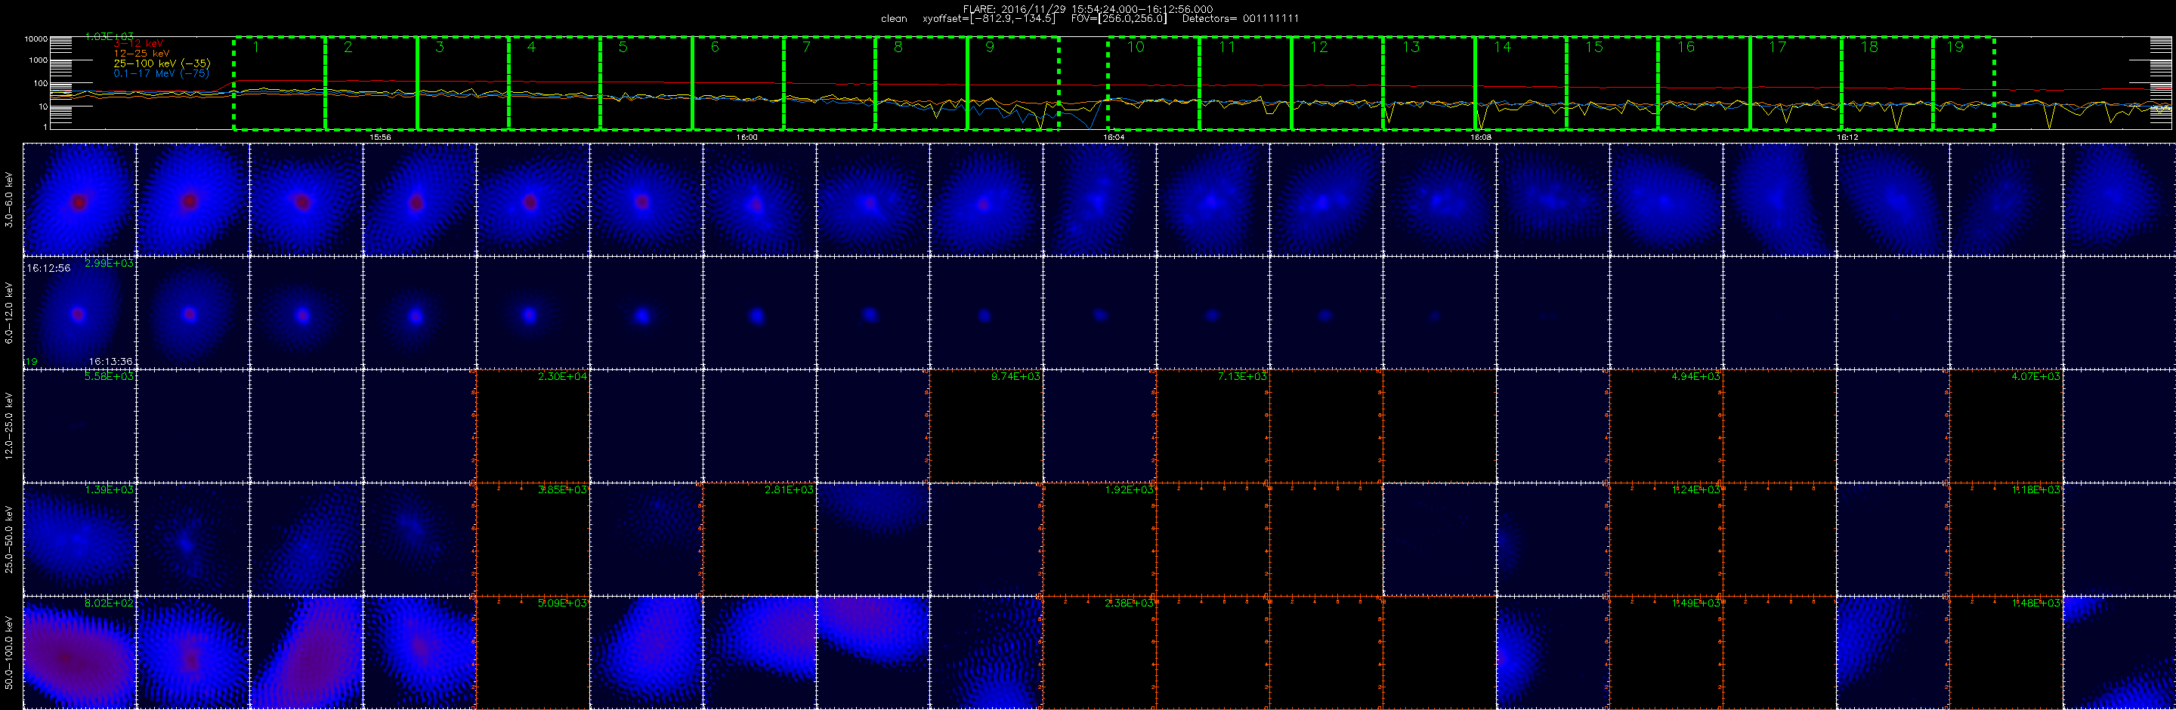Click the red '3-12 keV' legend entry
This screenshot has width=2176, height=710.
(138, 44)
